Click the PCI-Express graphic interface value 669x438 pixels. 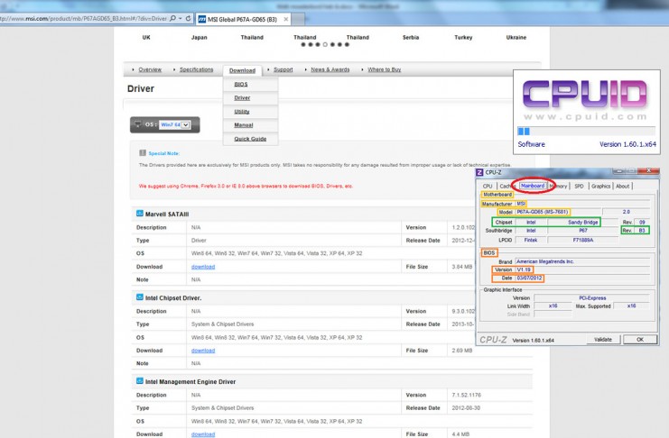tap(592, 297)
